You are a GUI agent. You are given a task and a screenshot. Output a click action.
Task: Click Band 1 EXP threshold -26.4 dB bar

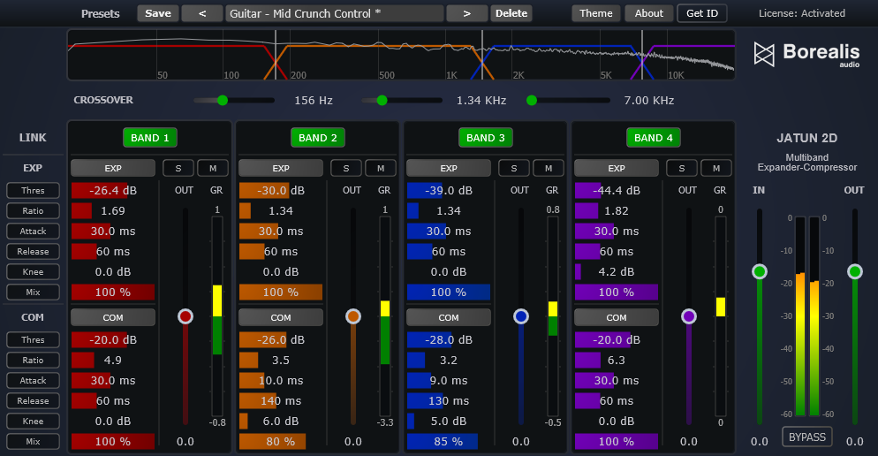tap(113, 191)
